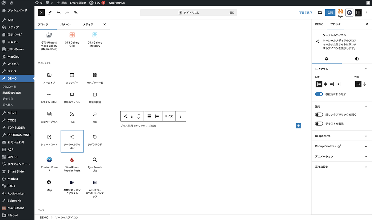Choose the Tag Cloud block

(95, 140)
